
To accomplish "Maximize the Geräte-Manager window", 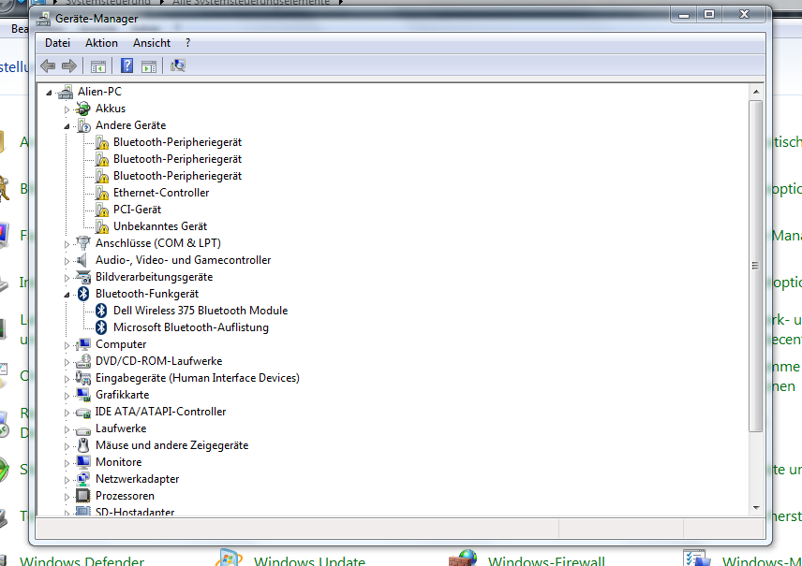I will 709,14.
